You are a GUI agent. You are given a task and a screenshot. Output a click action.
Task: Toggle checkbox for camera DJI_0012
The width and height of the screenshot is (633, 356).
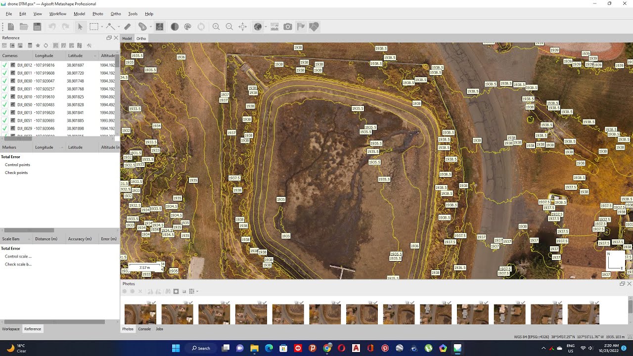[4, 65]
